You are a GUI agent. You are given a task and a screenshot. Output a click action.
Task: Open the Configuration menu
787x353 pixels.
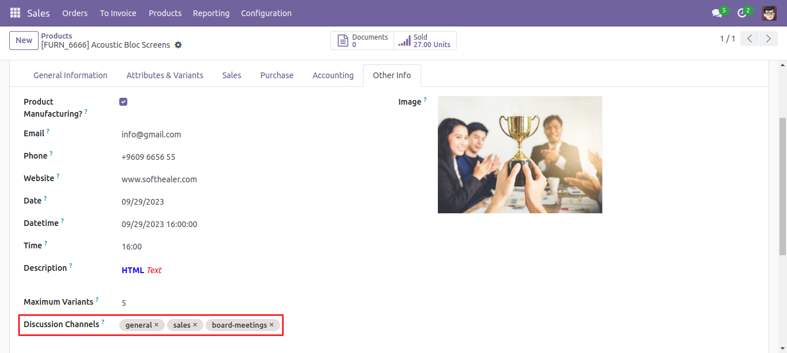(266, 13)
